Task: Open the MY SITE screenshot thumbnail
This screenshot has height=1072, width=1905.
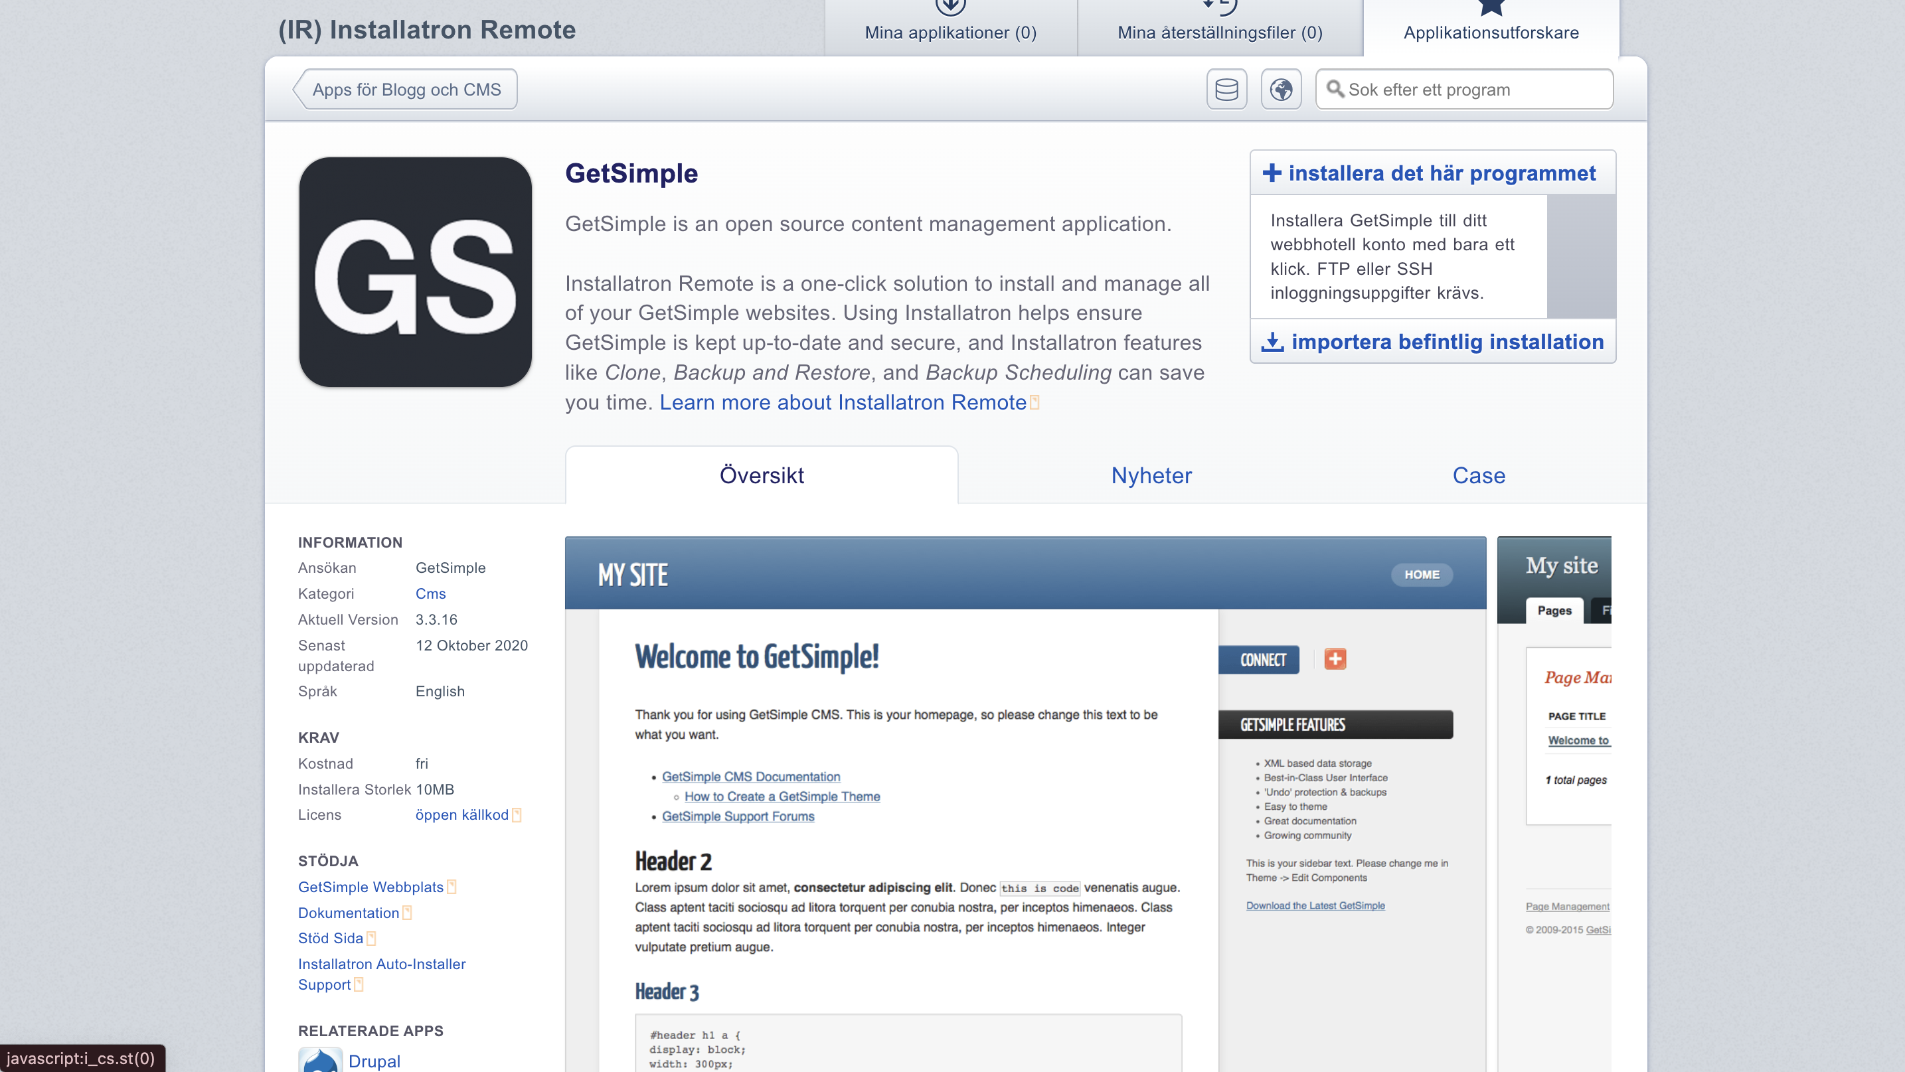Action: [1025, 804]
